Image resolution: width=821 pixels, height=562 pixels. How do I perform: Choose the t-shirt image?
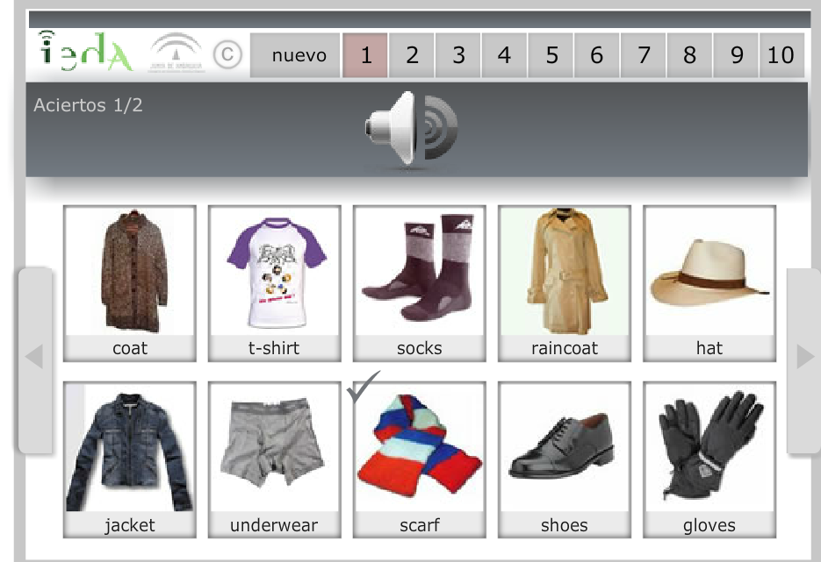tap(274, 283)
